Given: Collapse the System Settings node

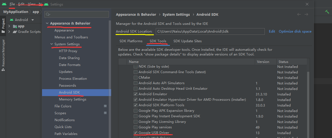Looking at the screenshot, I should point(51,44).
